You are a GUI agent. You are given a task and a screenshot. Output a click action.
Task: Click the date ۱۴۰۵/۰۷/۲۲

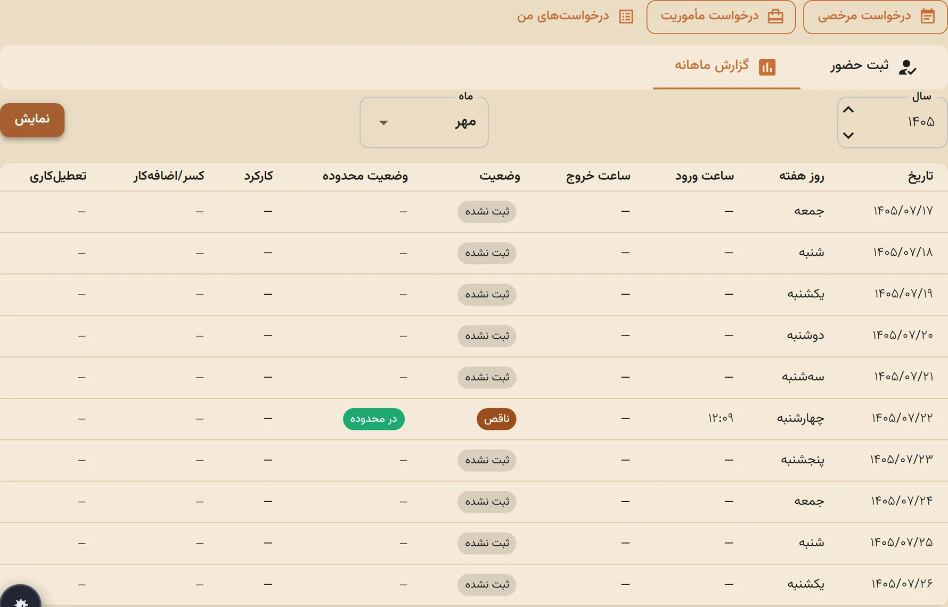click(x=902, y=419)
